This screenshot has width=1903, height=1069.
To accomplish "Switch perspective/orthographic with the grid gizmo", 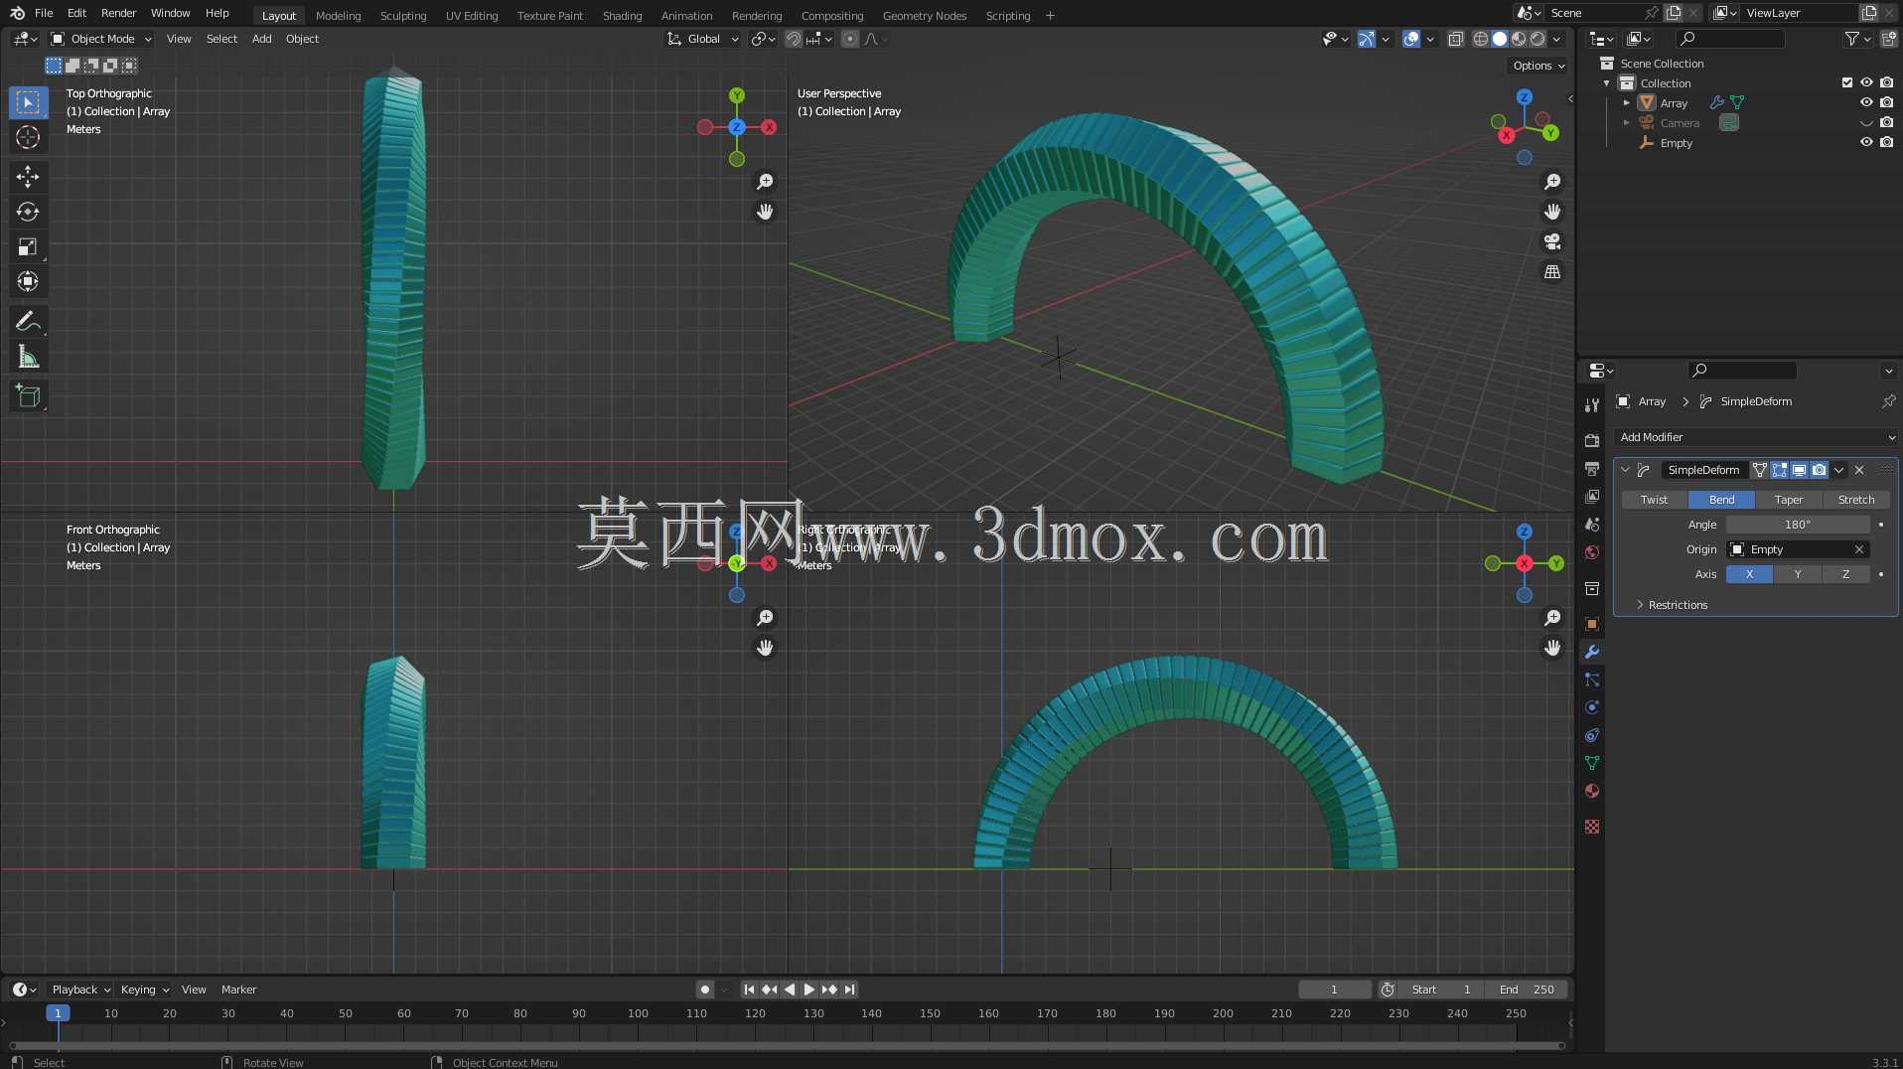I will pyautogui.click(x=1552, y=271).
